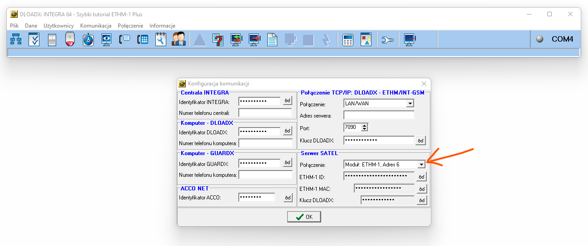Reveal the ETHM-1 MAC address

421,189
